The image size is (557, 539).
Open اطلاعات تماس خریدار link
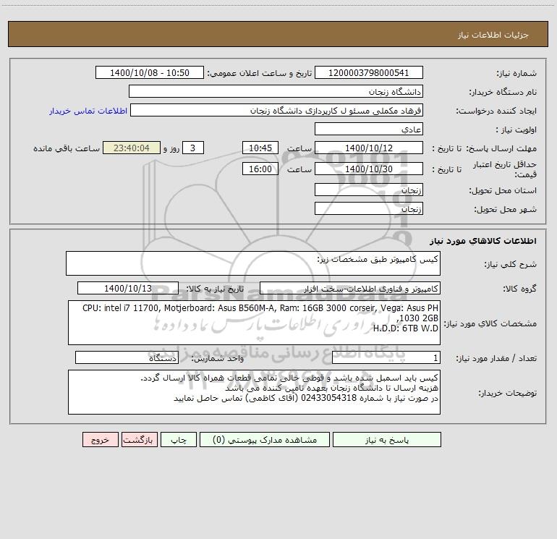tap(88, 111)
